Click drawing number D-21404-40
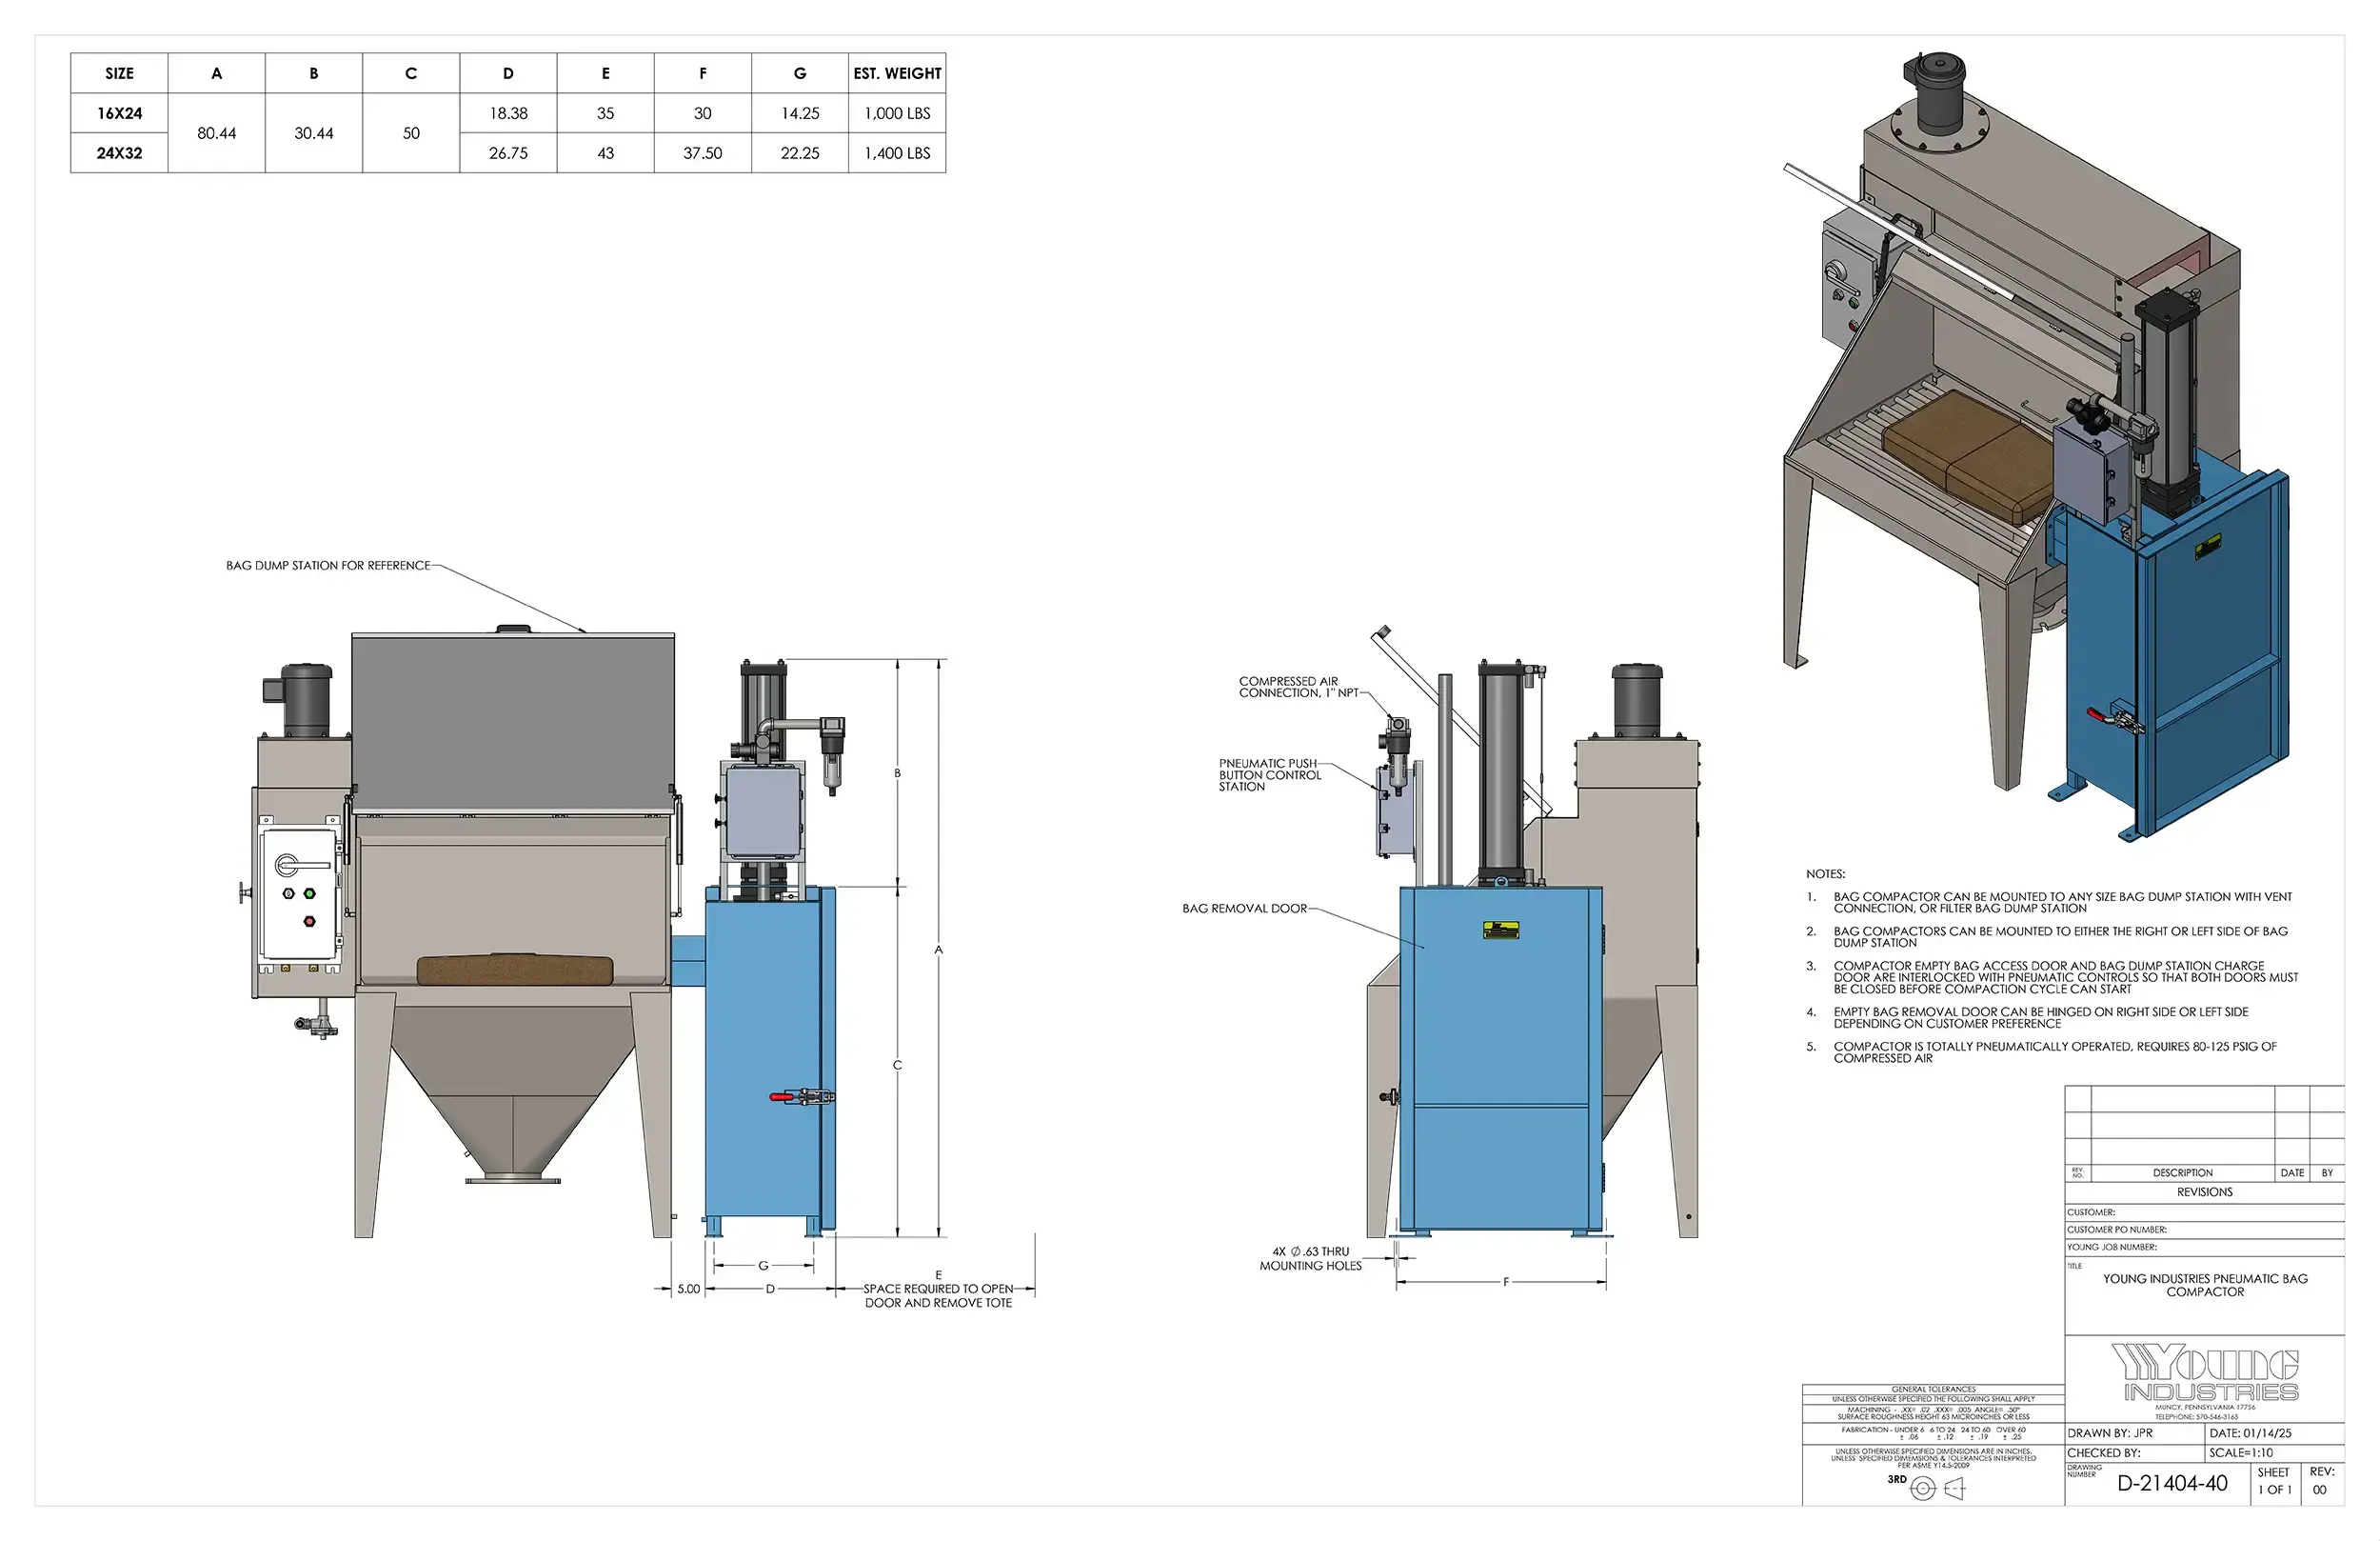This screenshot has height=1541, width=2380. [x=2172, y=1484]
